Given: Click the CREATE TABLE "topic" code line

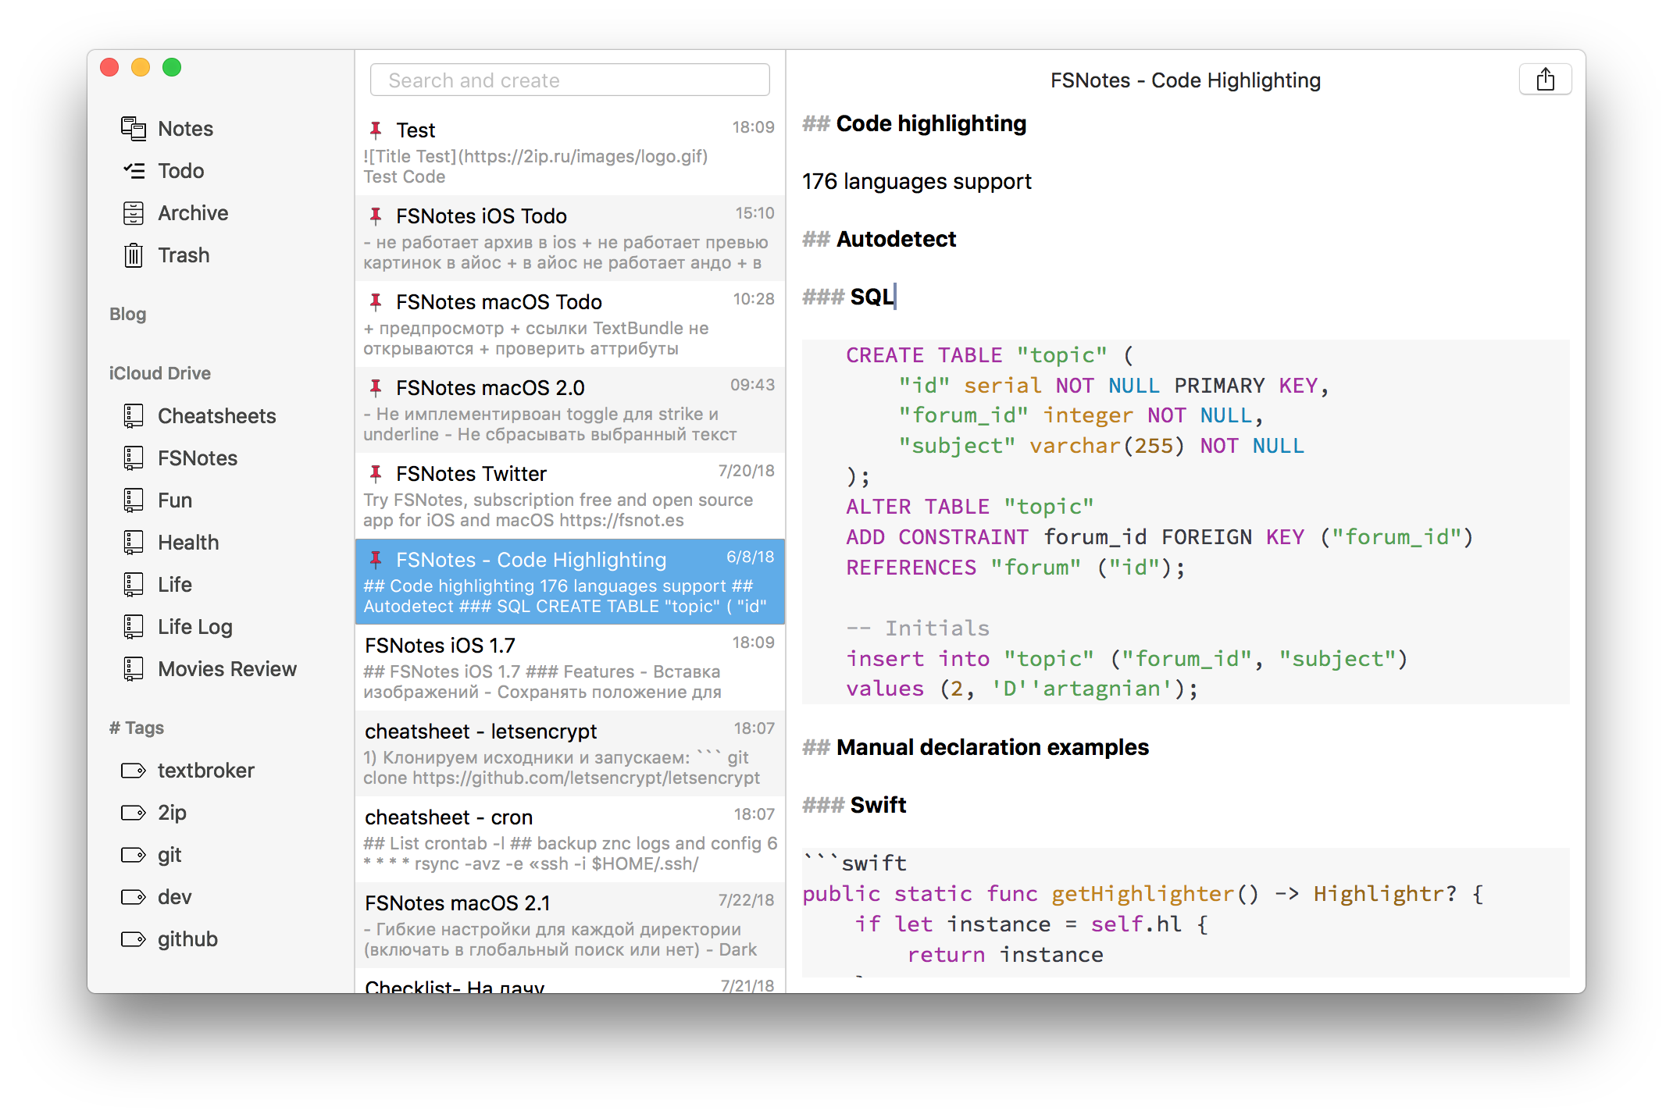Looking at the screenshot, I should pos(990,355).
